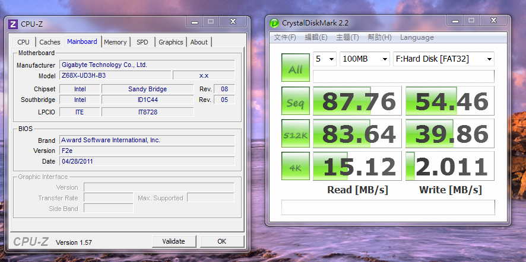Click the model revision x.x field
Viewport: 526px width, 262px height.
click(204, 75)
